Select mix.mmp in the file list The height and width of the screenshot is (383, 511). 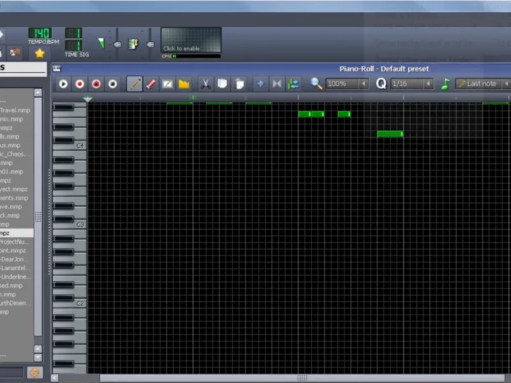(11, 119)
